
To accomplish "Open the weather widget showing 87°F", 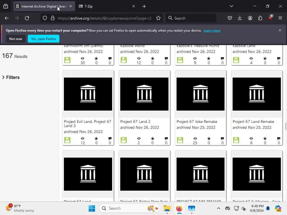I will (20, 208).
